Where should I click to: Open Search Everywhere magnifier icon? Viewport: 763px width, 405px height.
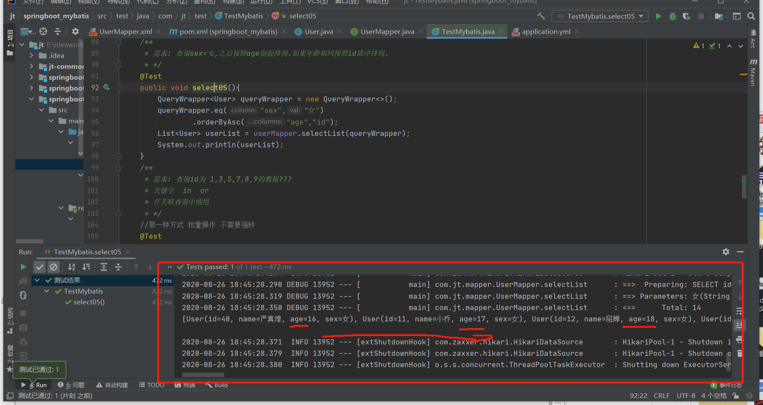751,16
